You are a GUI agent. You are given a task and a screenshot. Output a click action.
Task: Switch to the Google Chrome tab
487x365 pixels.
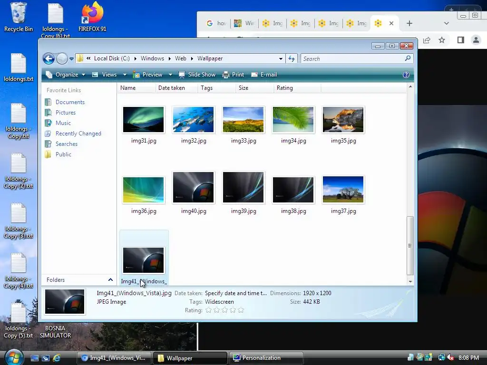(216, 23)
